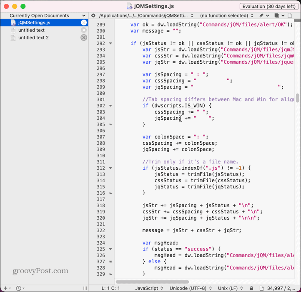Select untitled text 2 document
Image resolution: width=301 pixels, height=292 pixels.
[33, 37]
